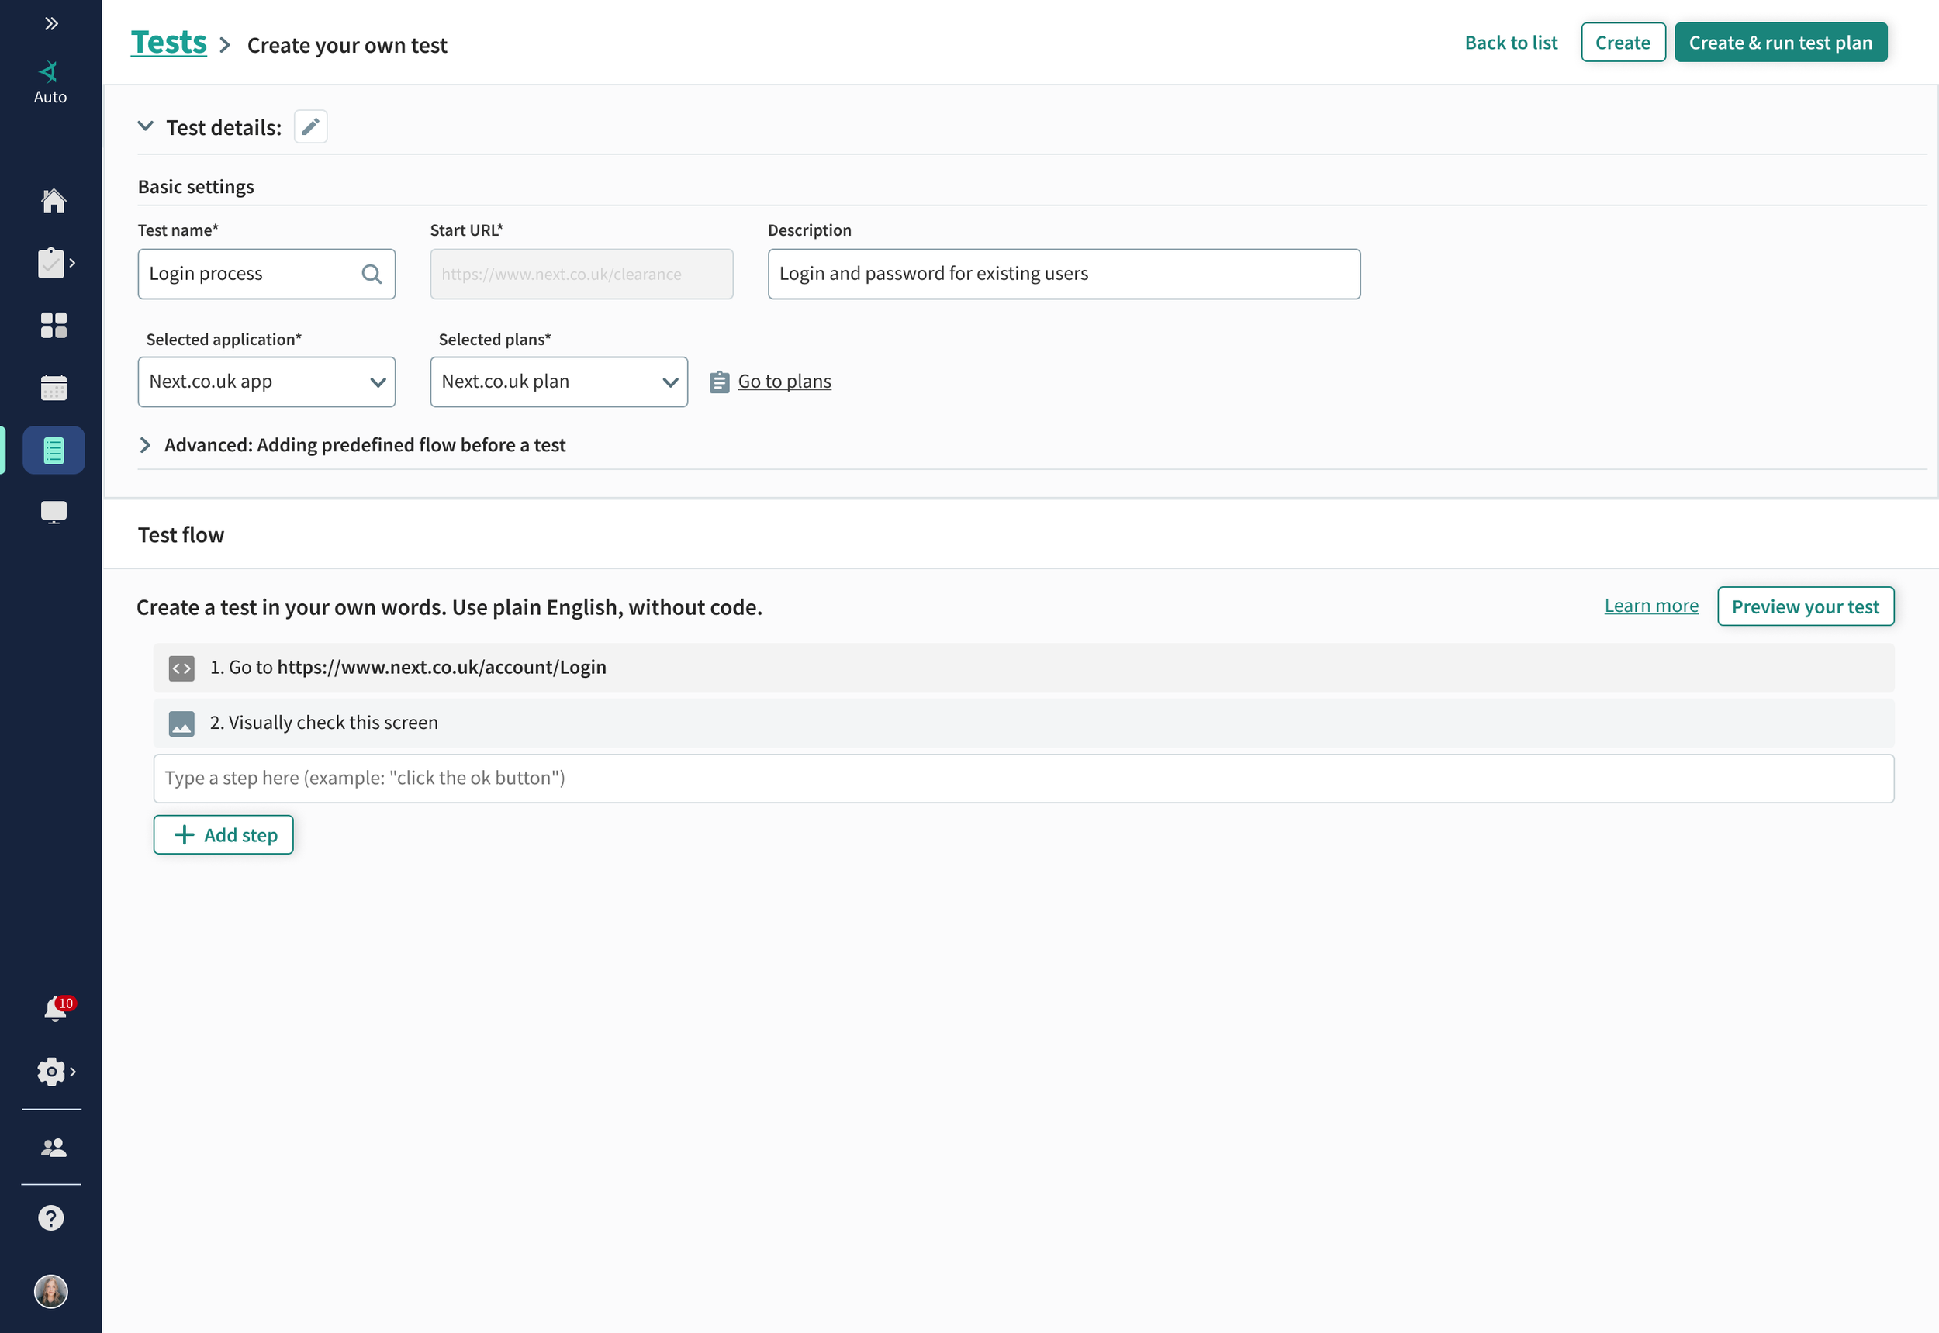Go to Home via house icon

54,200
